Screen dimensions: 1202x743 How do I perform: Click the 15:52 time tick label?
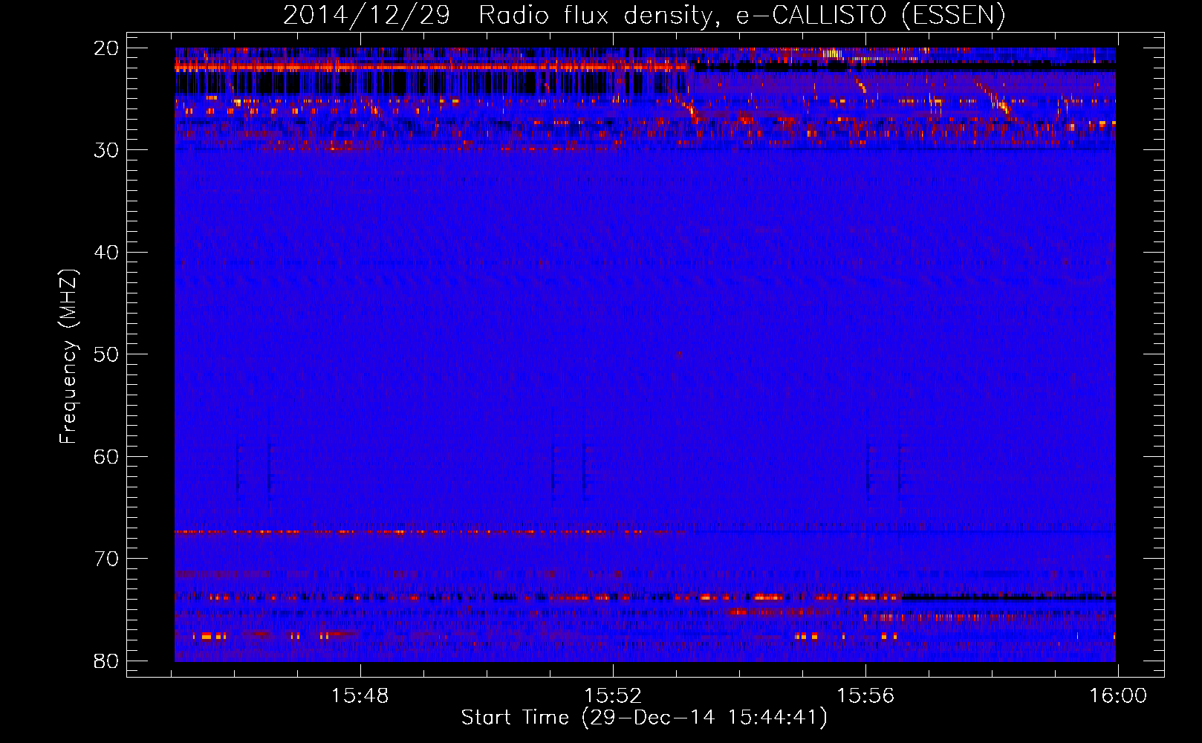[x=613, y=696]
